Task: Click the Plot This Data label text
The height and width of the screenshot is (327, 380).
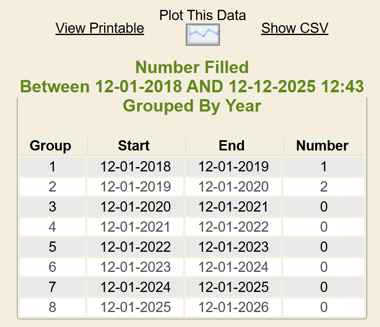Action: pyautogui.click(x=202, y=15)
